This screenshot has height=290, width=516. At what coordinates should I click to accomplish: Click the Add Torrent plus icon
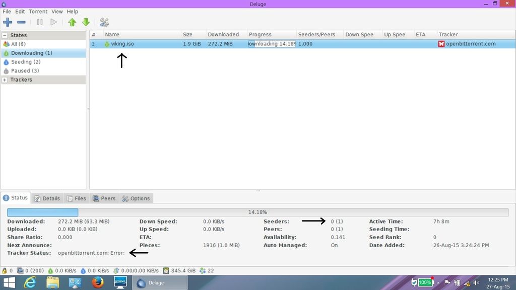[x=8, y=22]
